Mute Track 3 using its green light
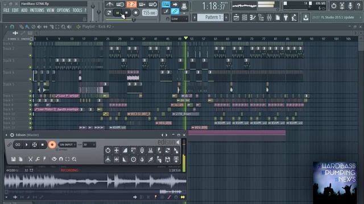The height and width of the screenshot is (204, 364). (30, 67)
